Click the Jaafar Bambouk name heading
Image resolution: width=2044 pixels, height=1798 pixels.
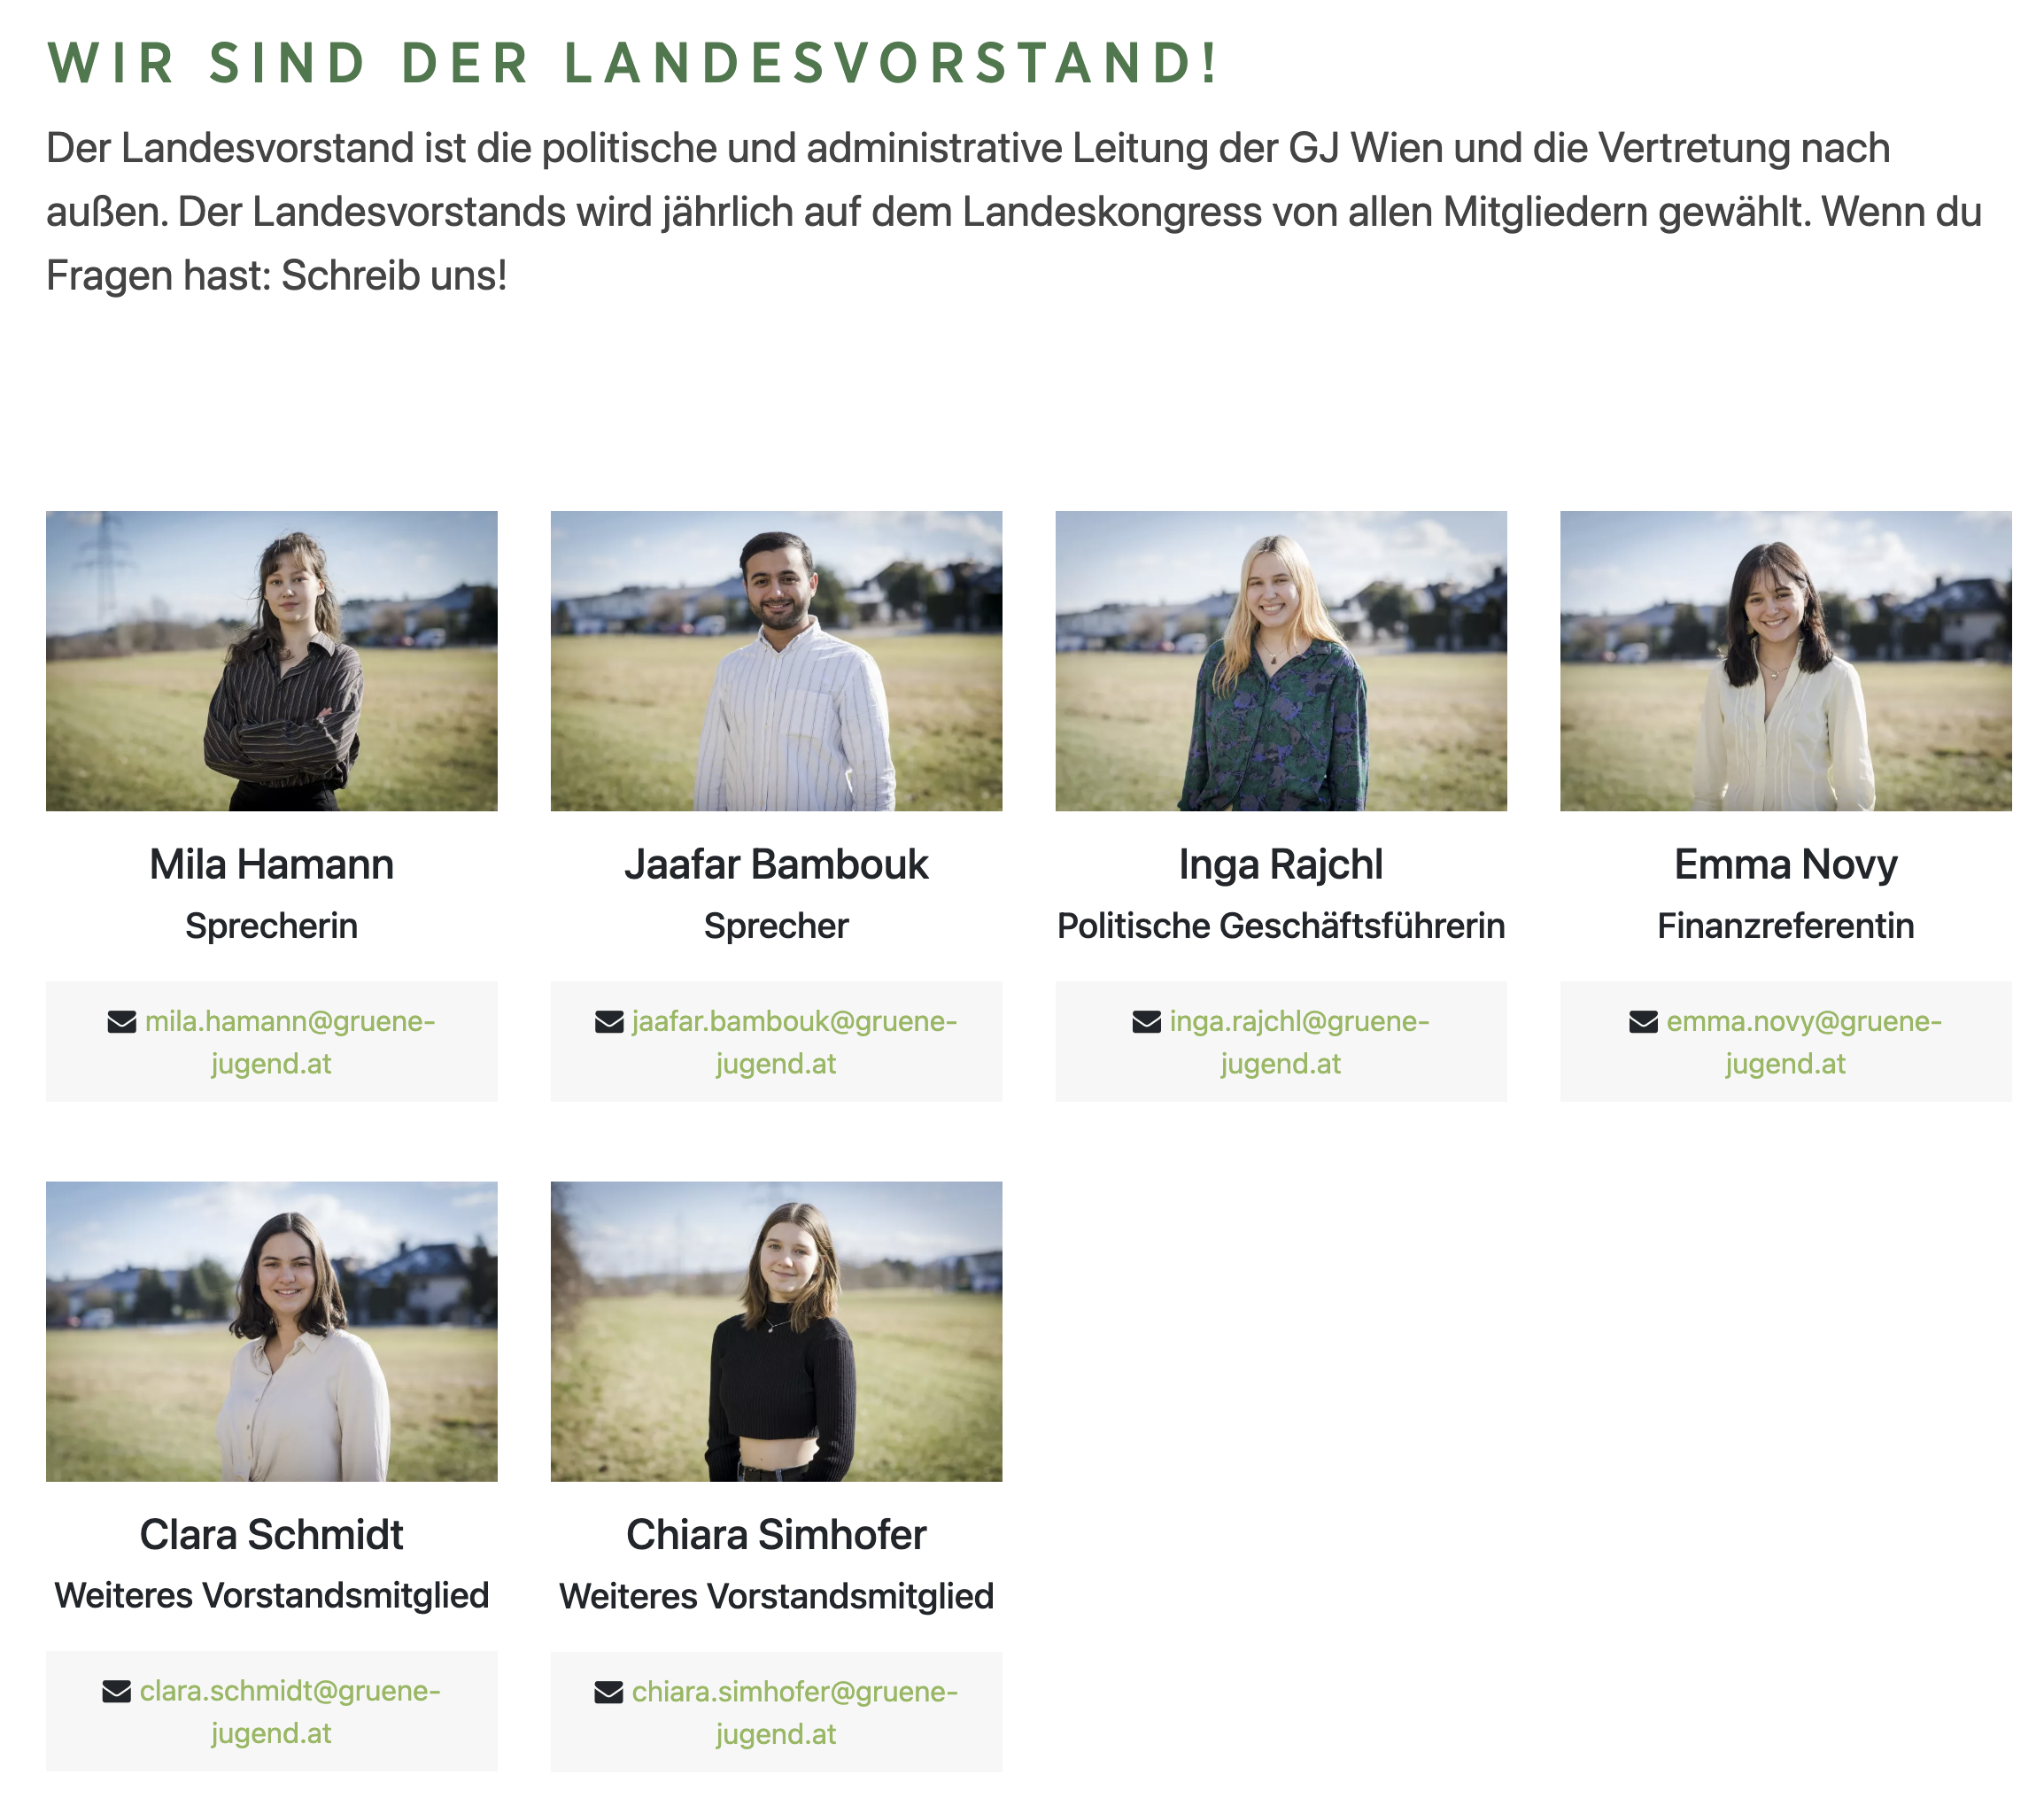pos(776,865)
